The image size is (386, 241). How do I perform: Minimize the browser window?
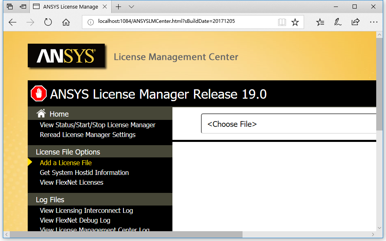click(336, 7)
